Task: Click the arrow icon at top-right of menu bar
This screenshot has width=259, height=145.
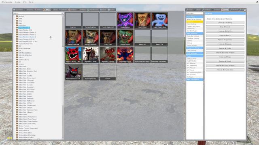Action: tap(257, 2)
